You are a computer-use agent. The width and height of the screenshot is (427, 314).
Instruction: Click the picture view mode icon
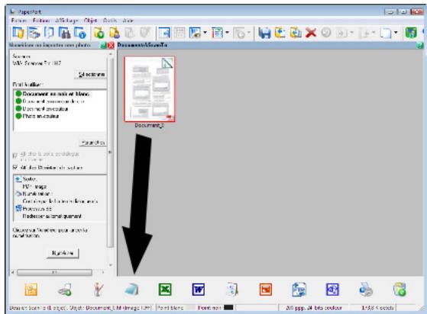click(196, 33)
